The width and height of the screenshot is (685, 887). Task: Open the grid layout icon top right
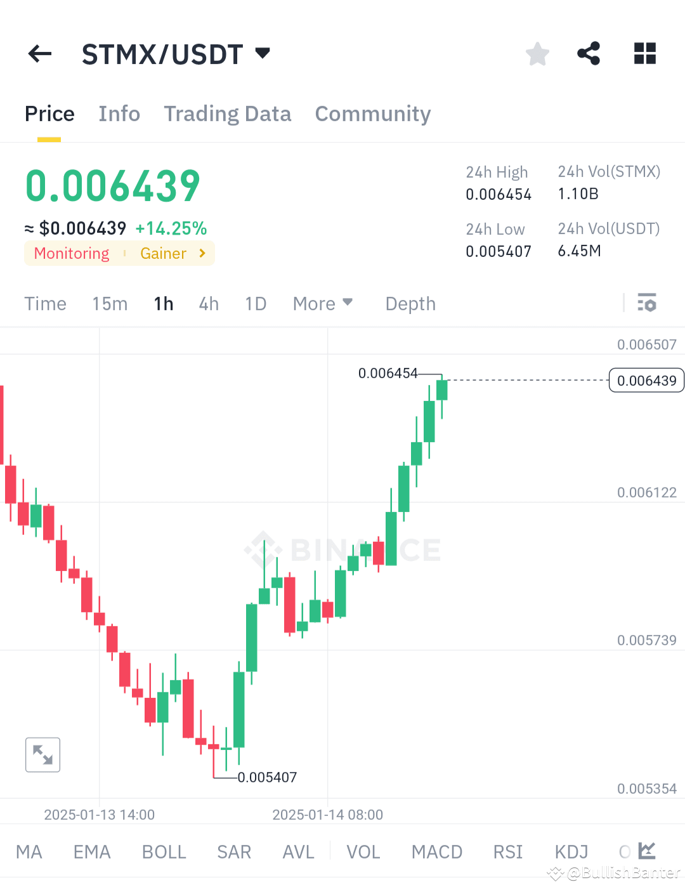point(644,54)
